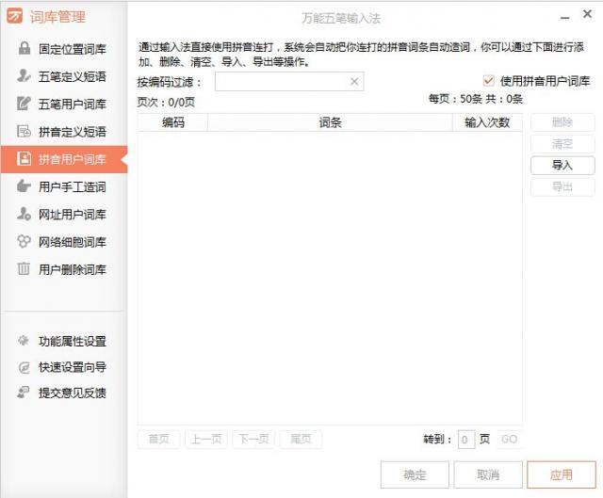Screen dimensions: 603x498
Task: Select 拼音用户词库 in the sidebar
Action: [64, 159]
